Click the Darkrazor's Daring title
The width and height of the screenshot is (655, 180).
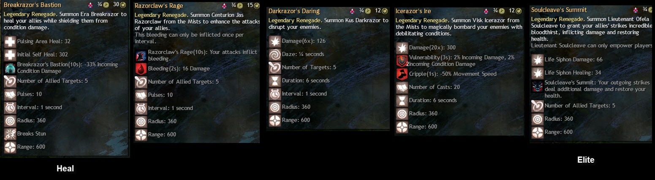294,11
